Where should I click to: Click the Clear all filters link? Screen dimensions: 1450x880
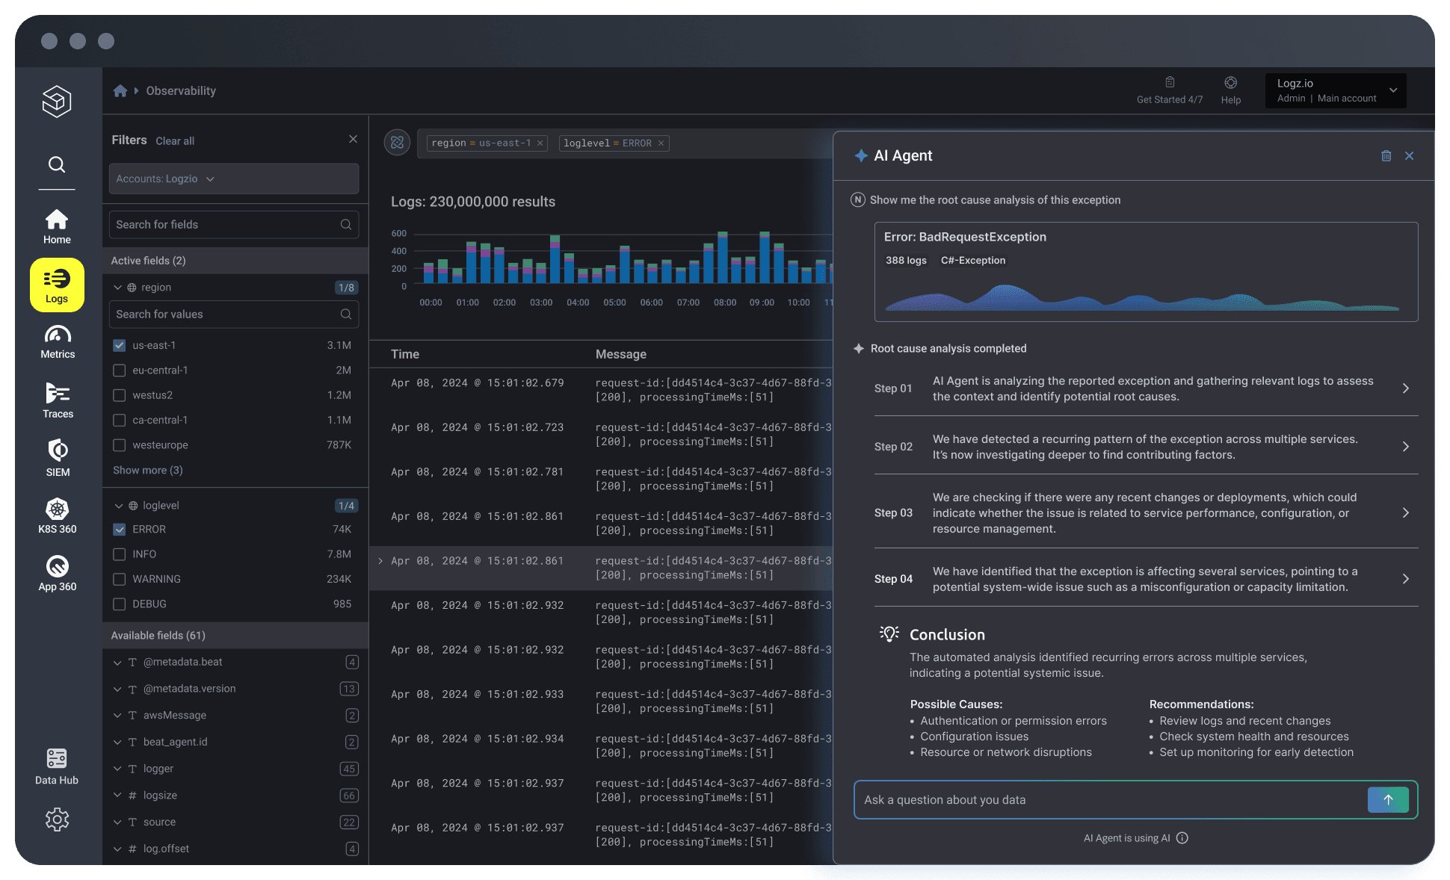click(x=175, y=141)
